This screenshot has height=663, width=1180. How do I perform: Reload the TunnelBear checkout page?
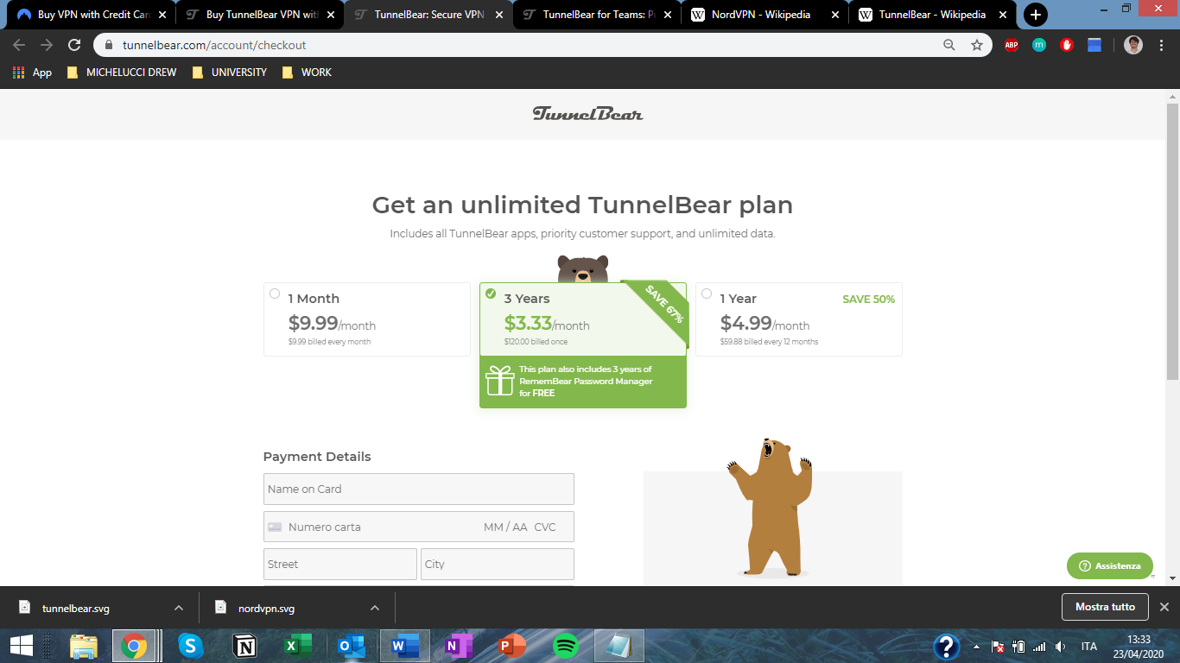[x=74, y=45]
